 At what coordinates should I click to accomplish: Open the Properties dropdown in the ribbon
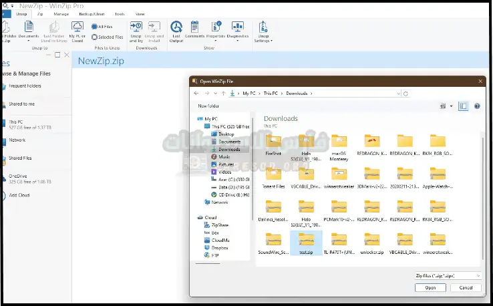216,31
